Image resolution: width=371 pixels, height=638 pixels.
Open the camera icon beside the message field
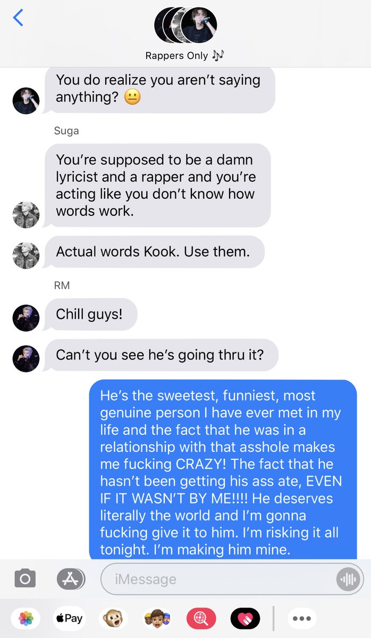tap(25, 578)
